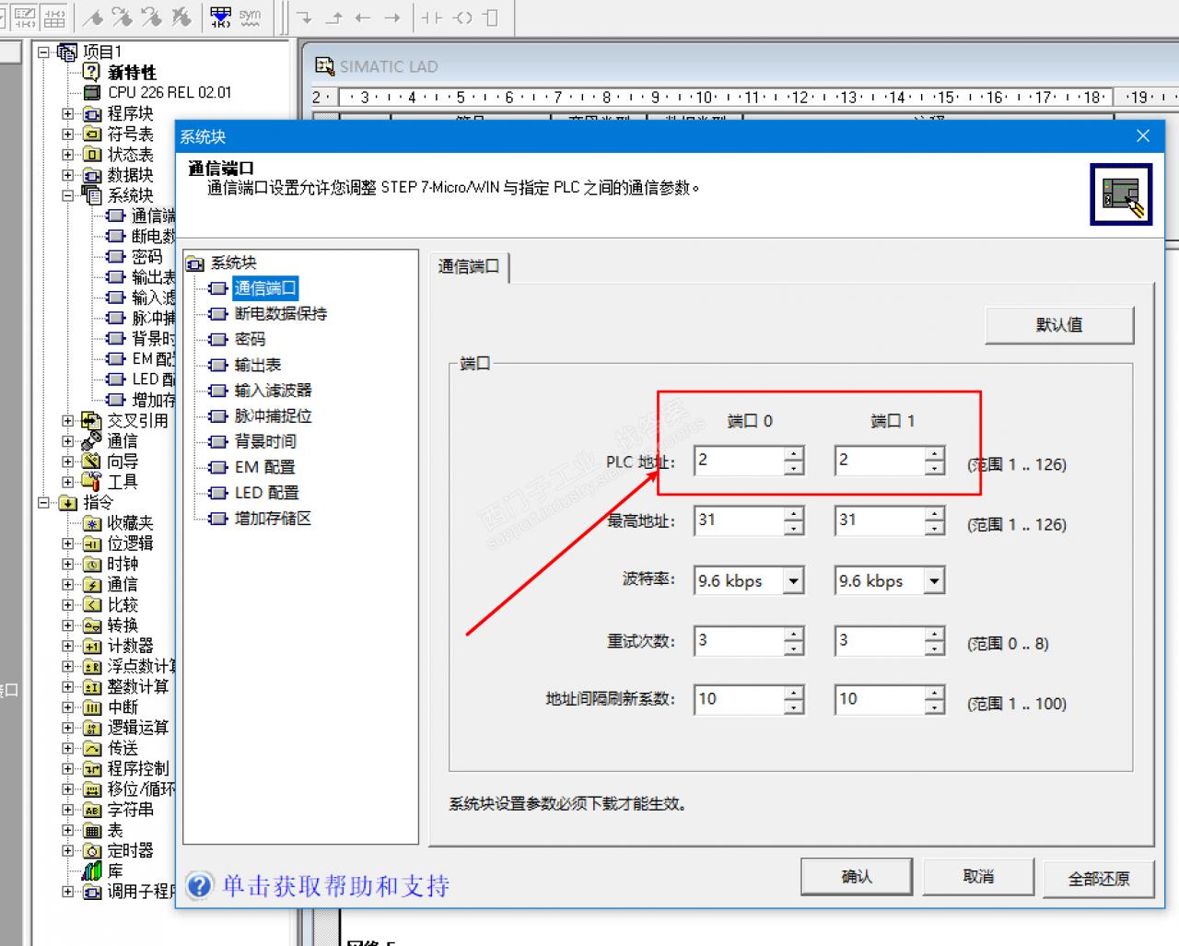
Task: Select the line left tool
Action: [x=363, y=17]
